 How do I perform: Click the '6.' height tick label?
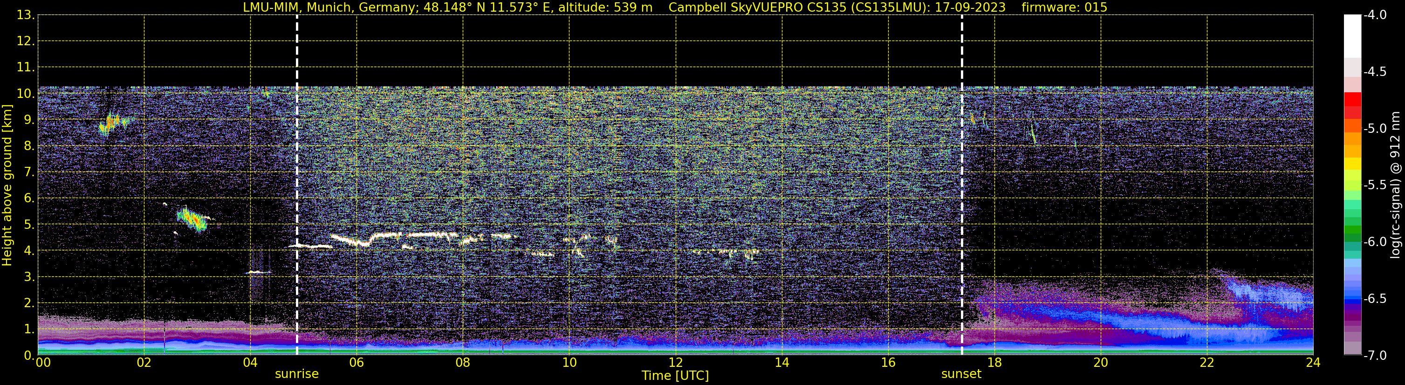coord(29,198)
